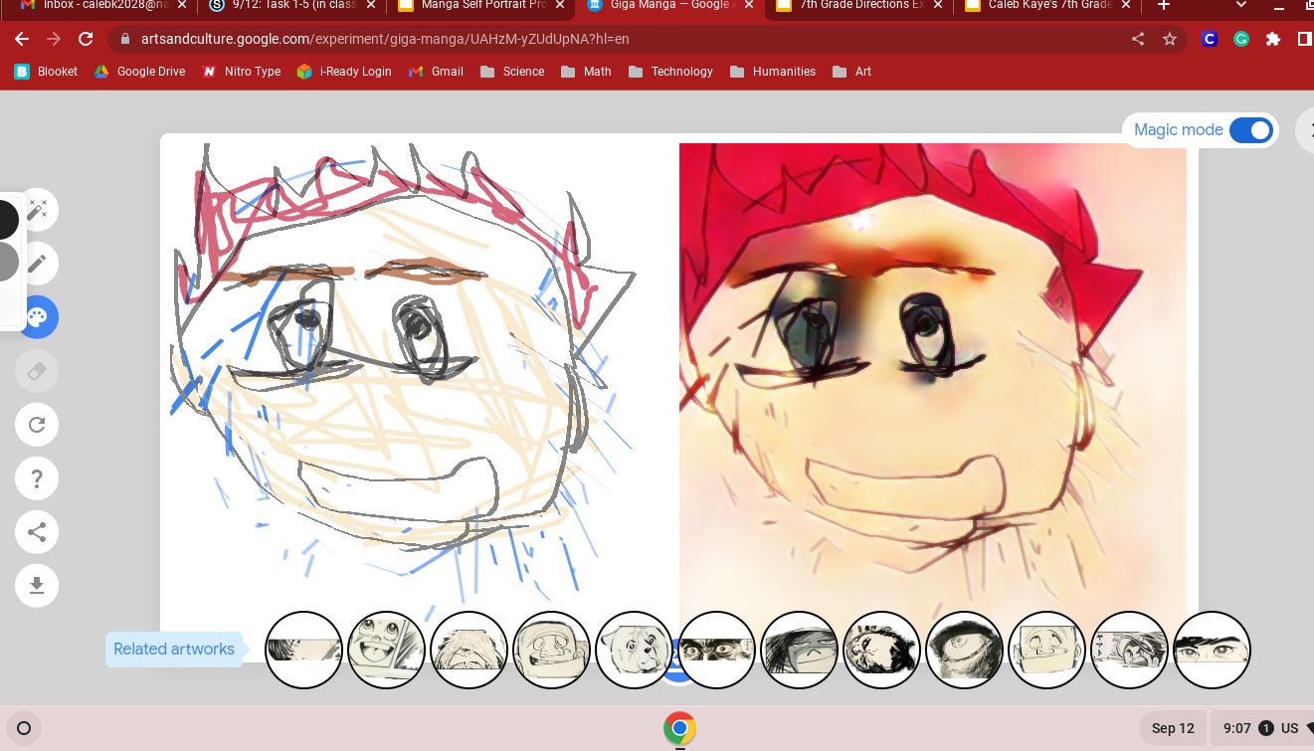Switch to the Inbox Gmail tab
Image resolution: width=1314 pixels, height=751 pixels.
[x=99, y=6]
